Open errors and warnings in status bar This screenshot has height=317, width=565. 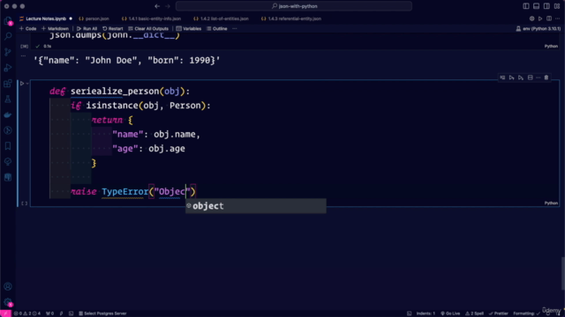[27, 313]
